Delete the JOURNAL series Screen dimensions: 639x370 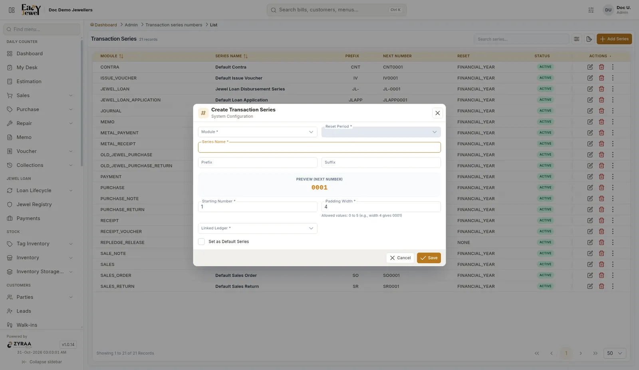(601, 111)
